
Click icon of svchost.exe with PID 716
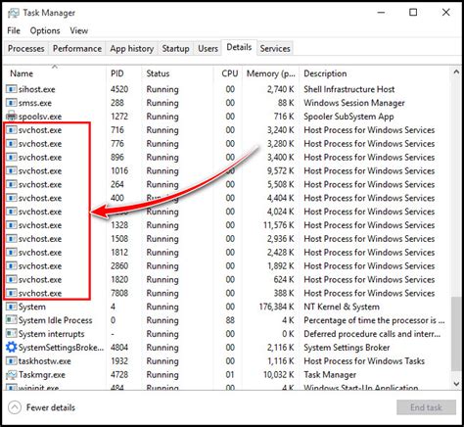[12, 130]
